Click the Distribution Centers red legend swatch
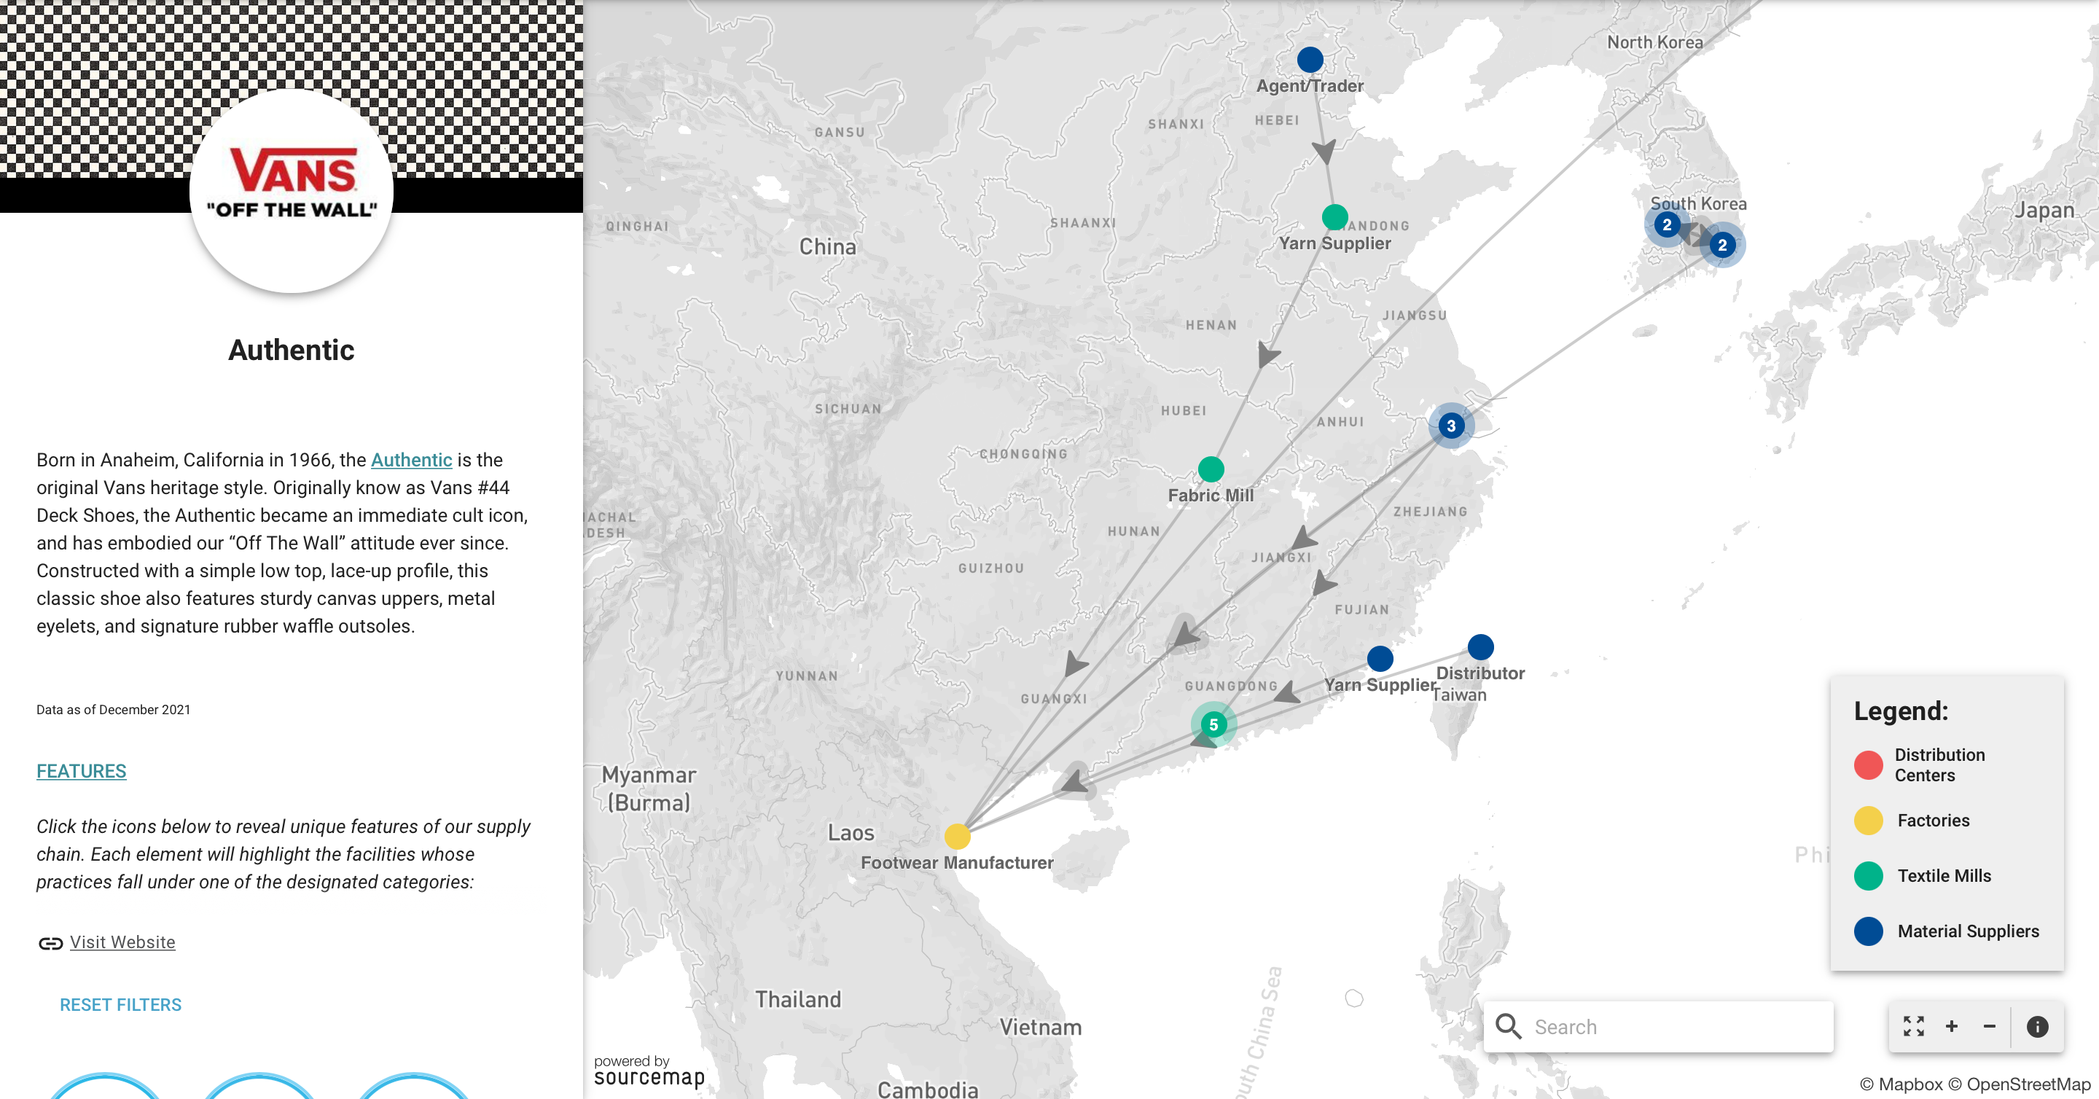Viewport: 2099px width, 1099px height. pyautogui.click(x=1869, y=765)
